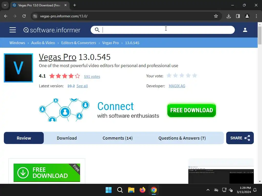Viewport: 262px width, 196px height.
Task: Go back using browser back arrow
Action: pos(6,16)
